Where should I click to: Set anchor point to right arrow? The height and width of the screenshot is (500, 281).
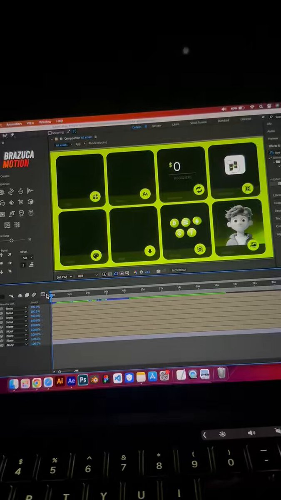10,263
